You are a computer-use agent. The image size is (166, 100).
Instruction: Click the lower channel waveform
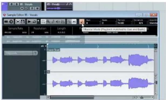[x=100, y=84]
